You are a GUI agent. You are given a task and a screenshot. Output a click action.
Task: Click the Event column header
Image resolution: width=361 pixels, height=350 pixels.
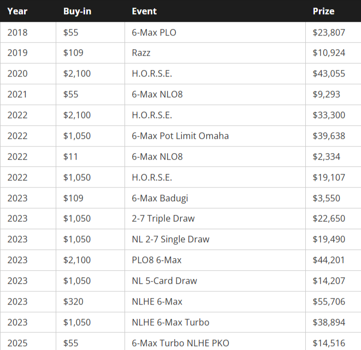coord(144,11)
